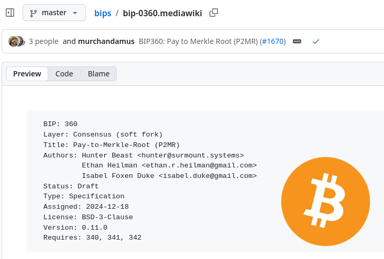Open the commit message BIP360: Pay to Merkle Root
The image size is (384, 259).
(199, 41)
